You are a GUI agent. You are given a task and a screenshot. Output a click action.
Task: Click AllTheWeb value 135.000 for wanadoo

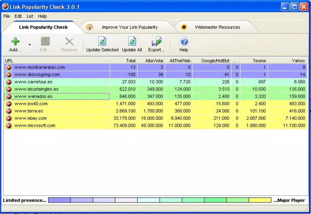pyautogui.click(x=182, y=97)
